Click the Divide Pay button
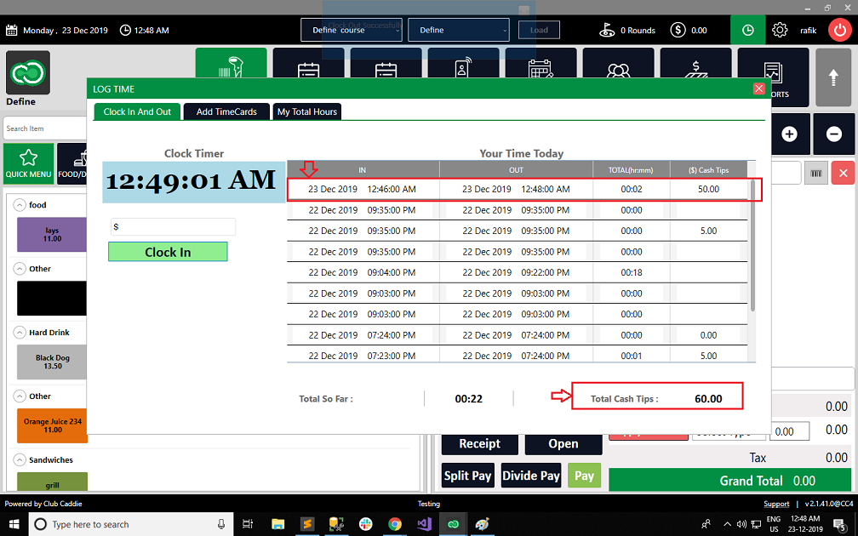 (531, 476)
